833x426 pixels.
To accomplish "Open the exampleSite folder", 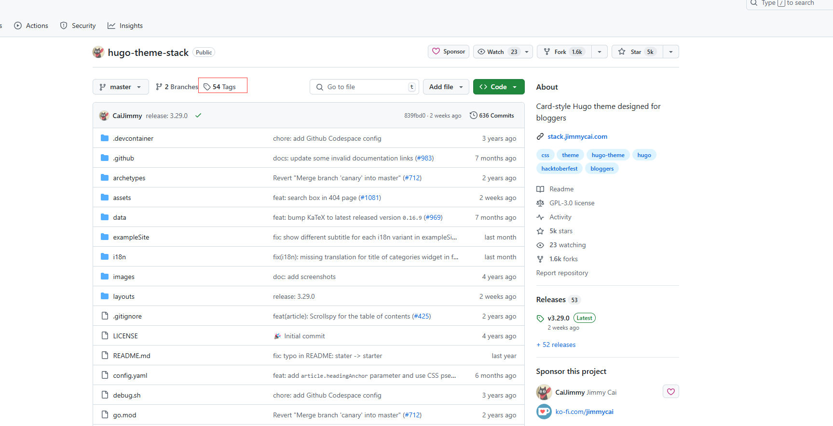I will tap(131, 237).
